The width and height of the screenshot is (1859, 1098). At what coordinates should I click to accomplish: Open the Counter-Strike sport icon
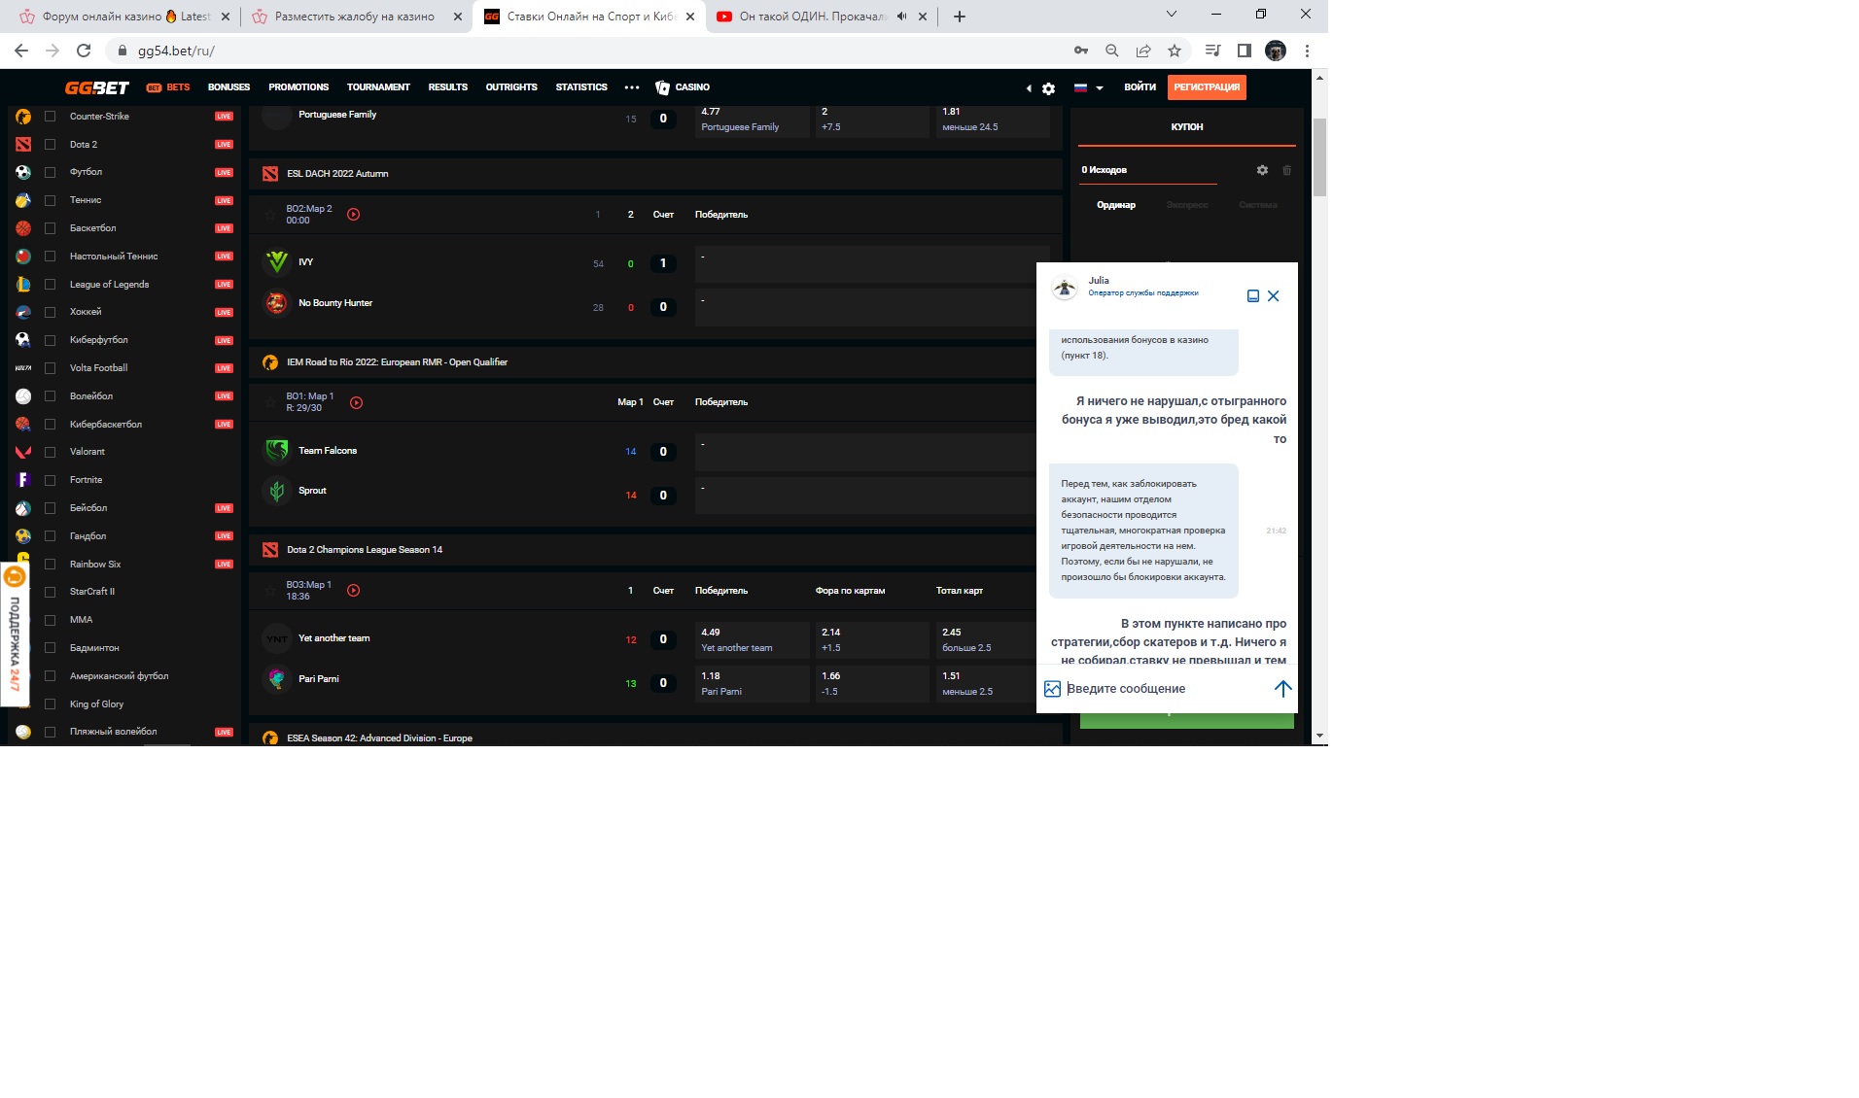(x=23, y=117)
